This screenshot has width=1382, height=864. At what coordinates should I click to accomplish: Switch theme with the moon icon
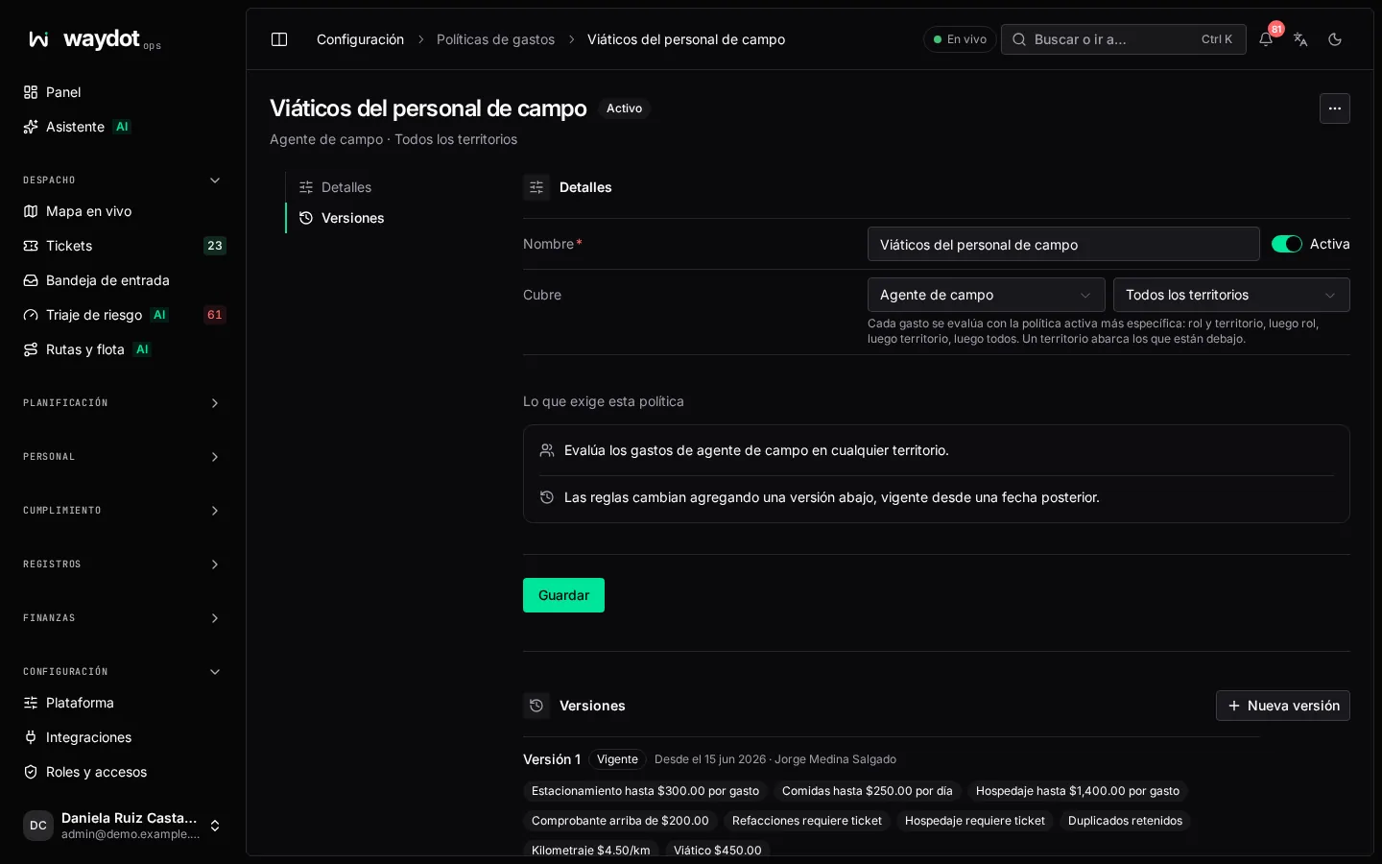[1335, 39]
